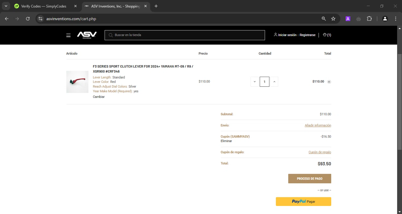Click the Iniciar sesión link
The width and height of the screenshot is (402, 214).
click(287, 35)
